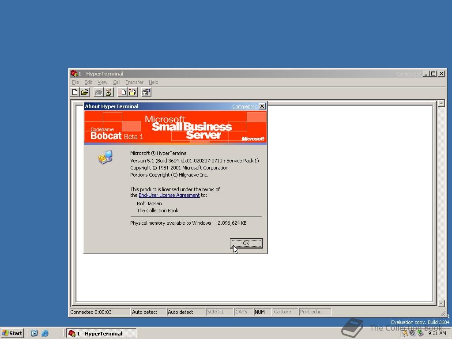Click the Portions Copyright Hilgraeve Inc. line
The width and height of the screenshot is (452, 339).
pyautogui.click(x=169, y=175)
